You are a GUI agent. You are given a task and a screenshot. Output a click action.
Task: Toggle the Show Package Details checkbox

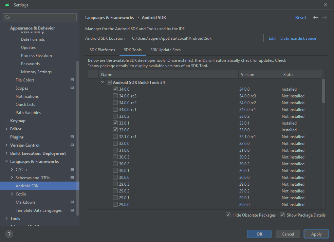(x=282, y=215)
